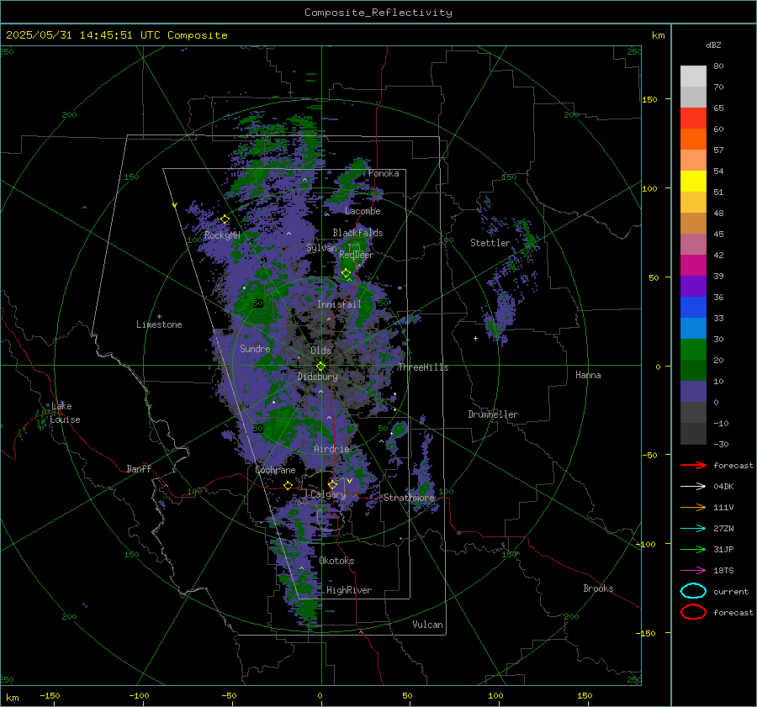The width and height of the screenshot is (757, 707).
Task: Select the magenta 39-42 dBZ swatch
Action: 693,265
